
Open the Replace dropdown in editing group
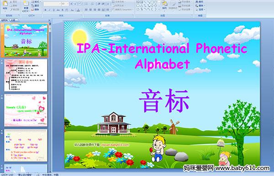point(200,5)
